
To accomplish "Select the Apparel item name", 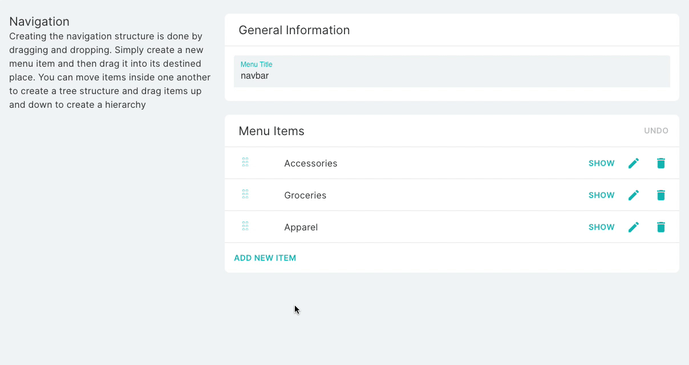I will 301,227.
